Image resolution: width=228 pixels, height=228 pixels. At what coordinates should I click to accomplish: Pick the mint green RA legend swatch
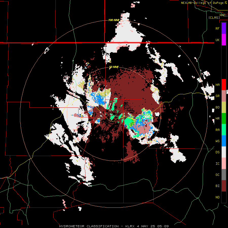[x=224, y=130]
